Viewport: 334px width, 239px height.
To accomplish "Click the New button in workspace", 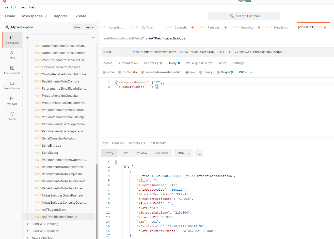I will pos(77,27).
